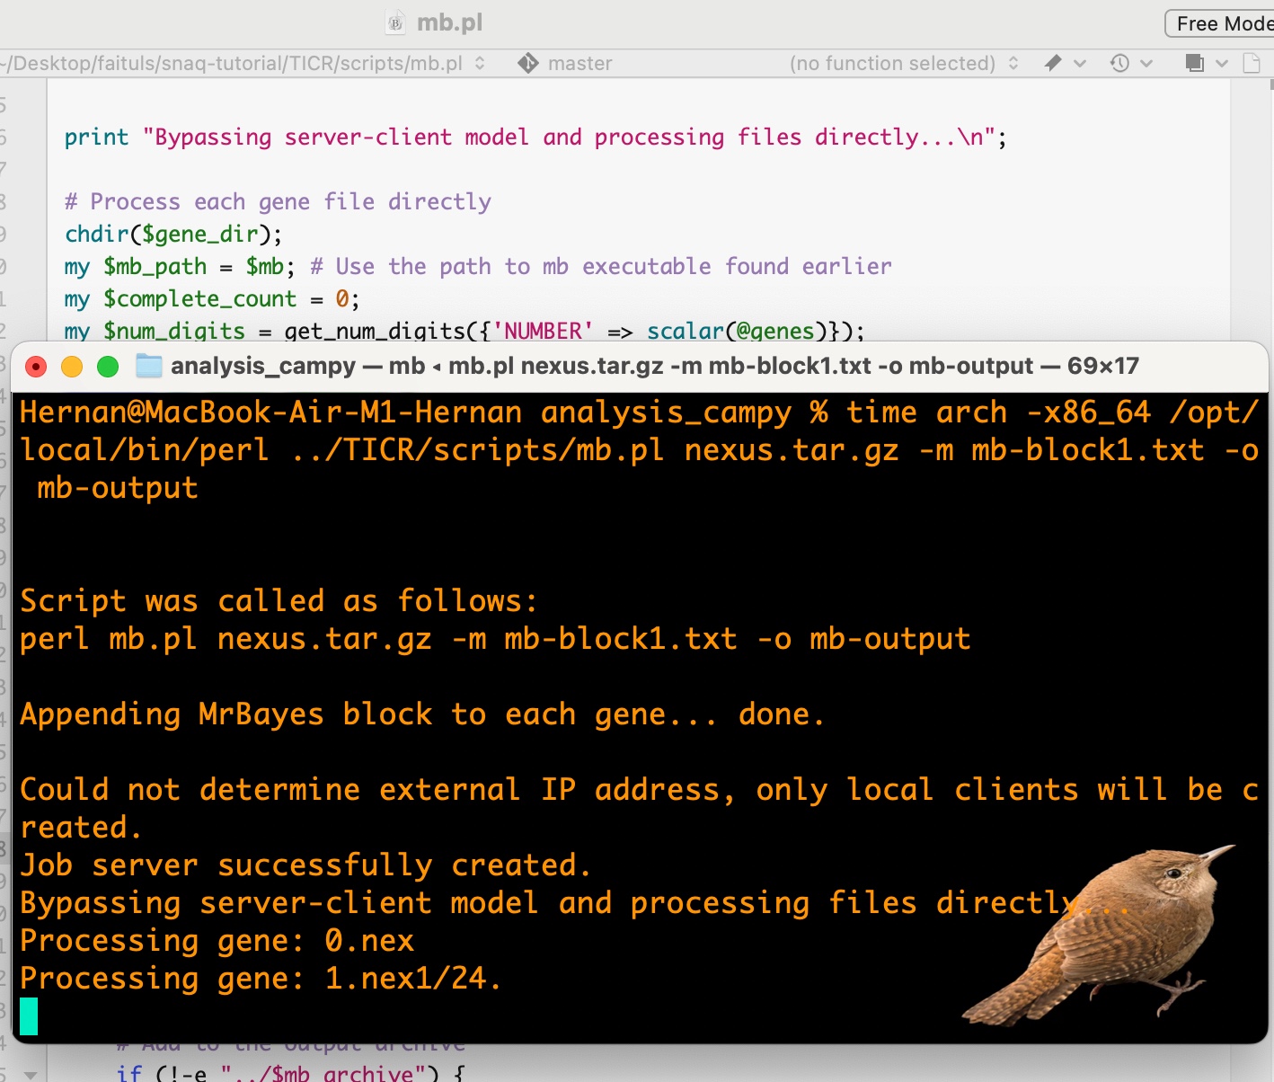This screenshot has width=1274, height=1082.
Task: Click the git branch icon
Action: [x=528, y=63]
